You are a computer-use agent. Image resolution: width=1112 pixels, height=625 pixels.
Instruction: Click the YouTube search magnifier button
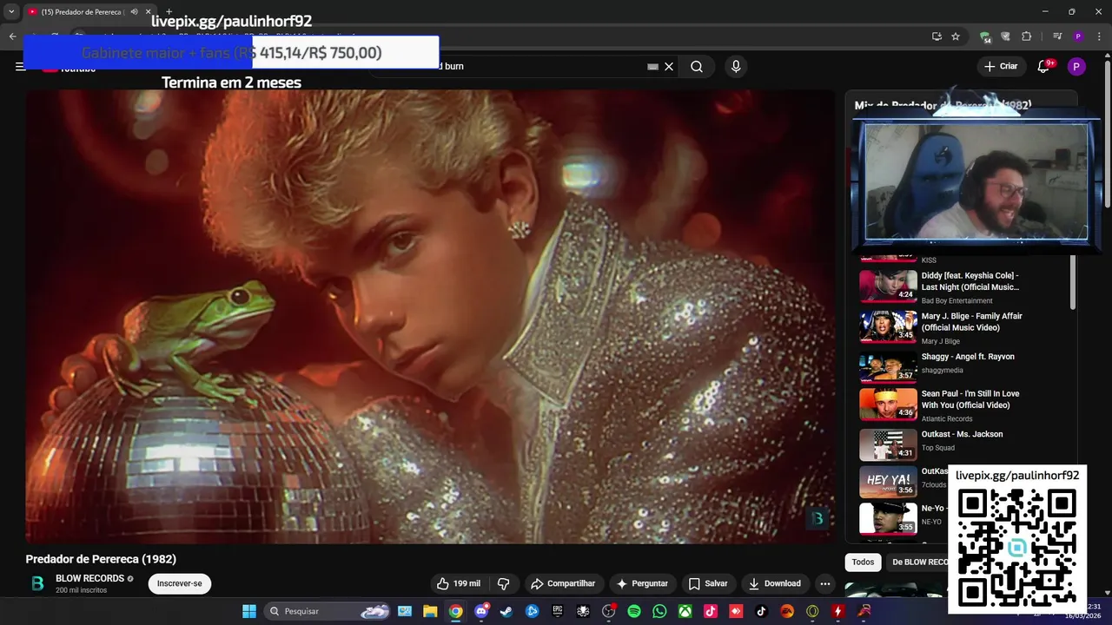click(697, 67)
